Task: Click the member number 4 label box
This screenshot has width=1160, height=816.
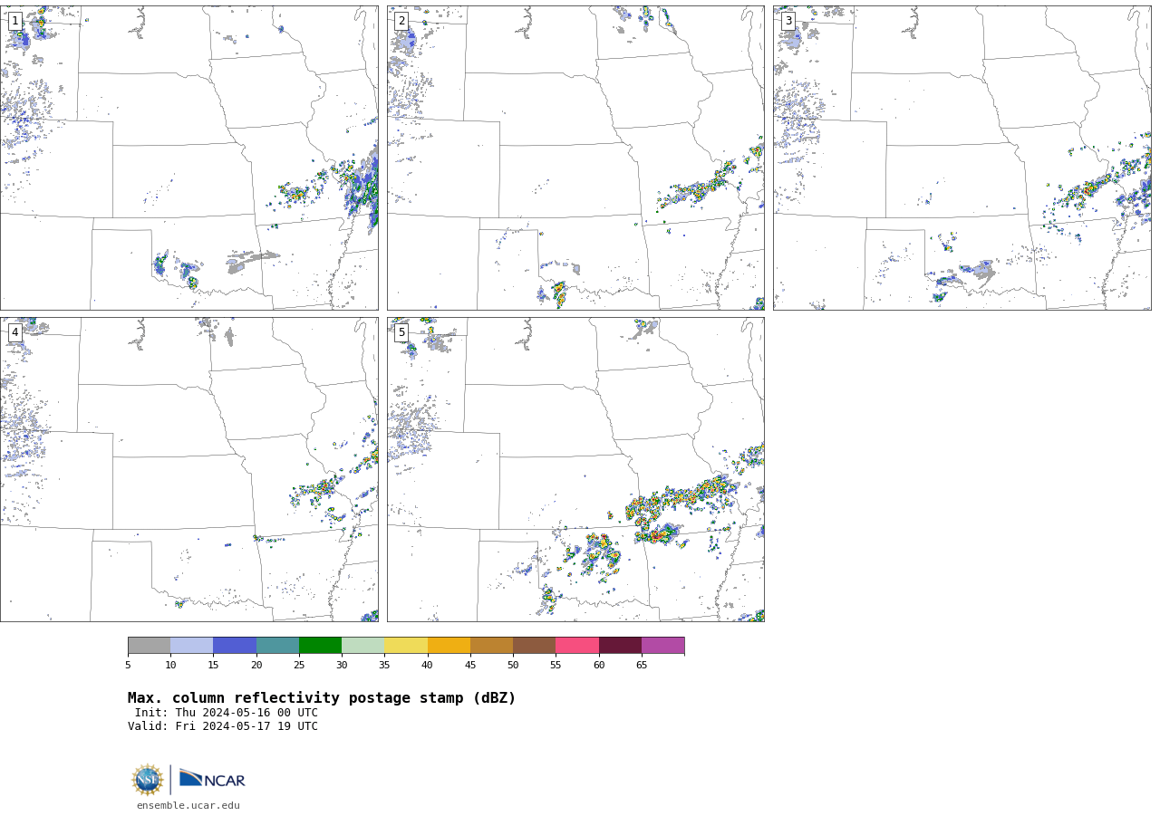Action: click(15, 332)
